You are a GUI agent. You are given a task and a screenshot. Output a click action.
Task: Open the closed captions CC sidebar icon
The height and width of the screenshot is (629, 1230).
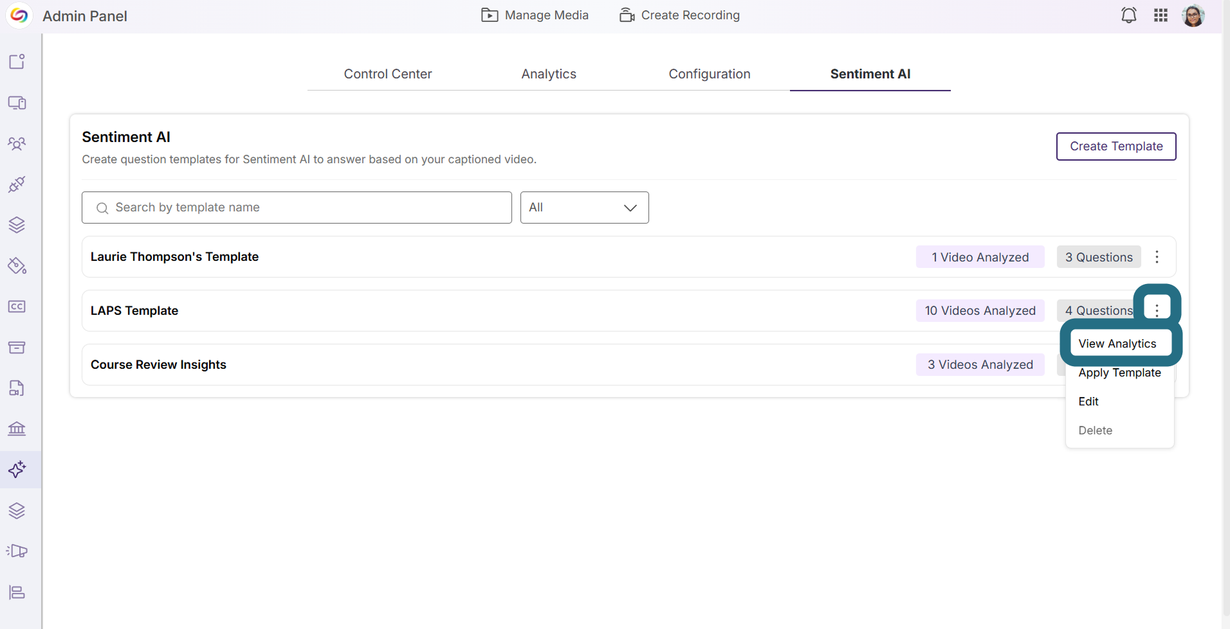(x=17, y=306)
